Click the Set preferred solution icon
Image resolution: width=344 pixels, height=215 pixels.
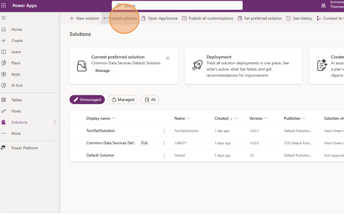click(240, 18)
